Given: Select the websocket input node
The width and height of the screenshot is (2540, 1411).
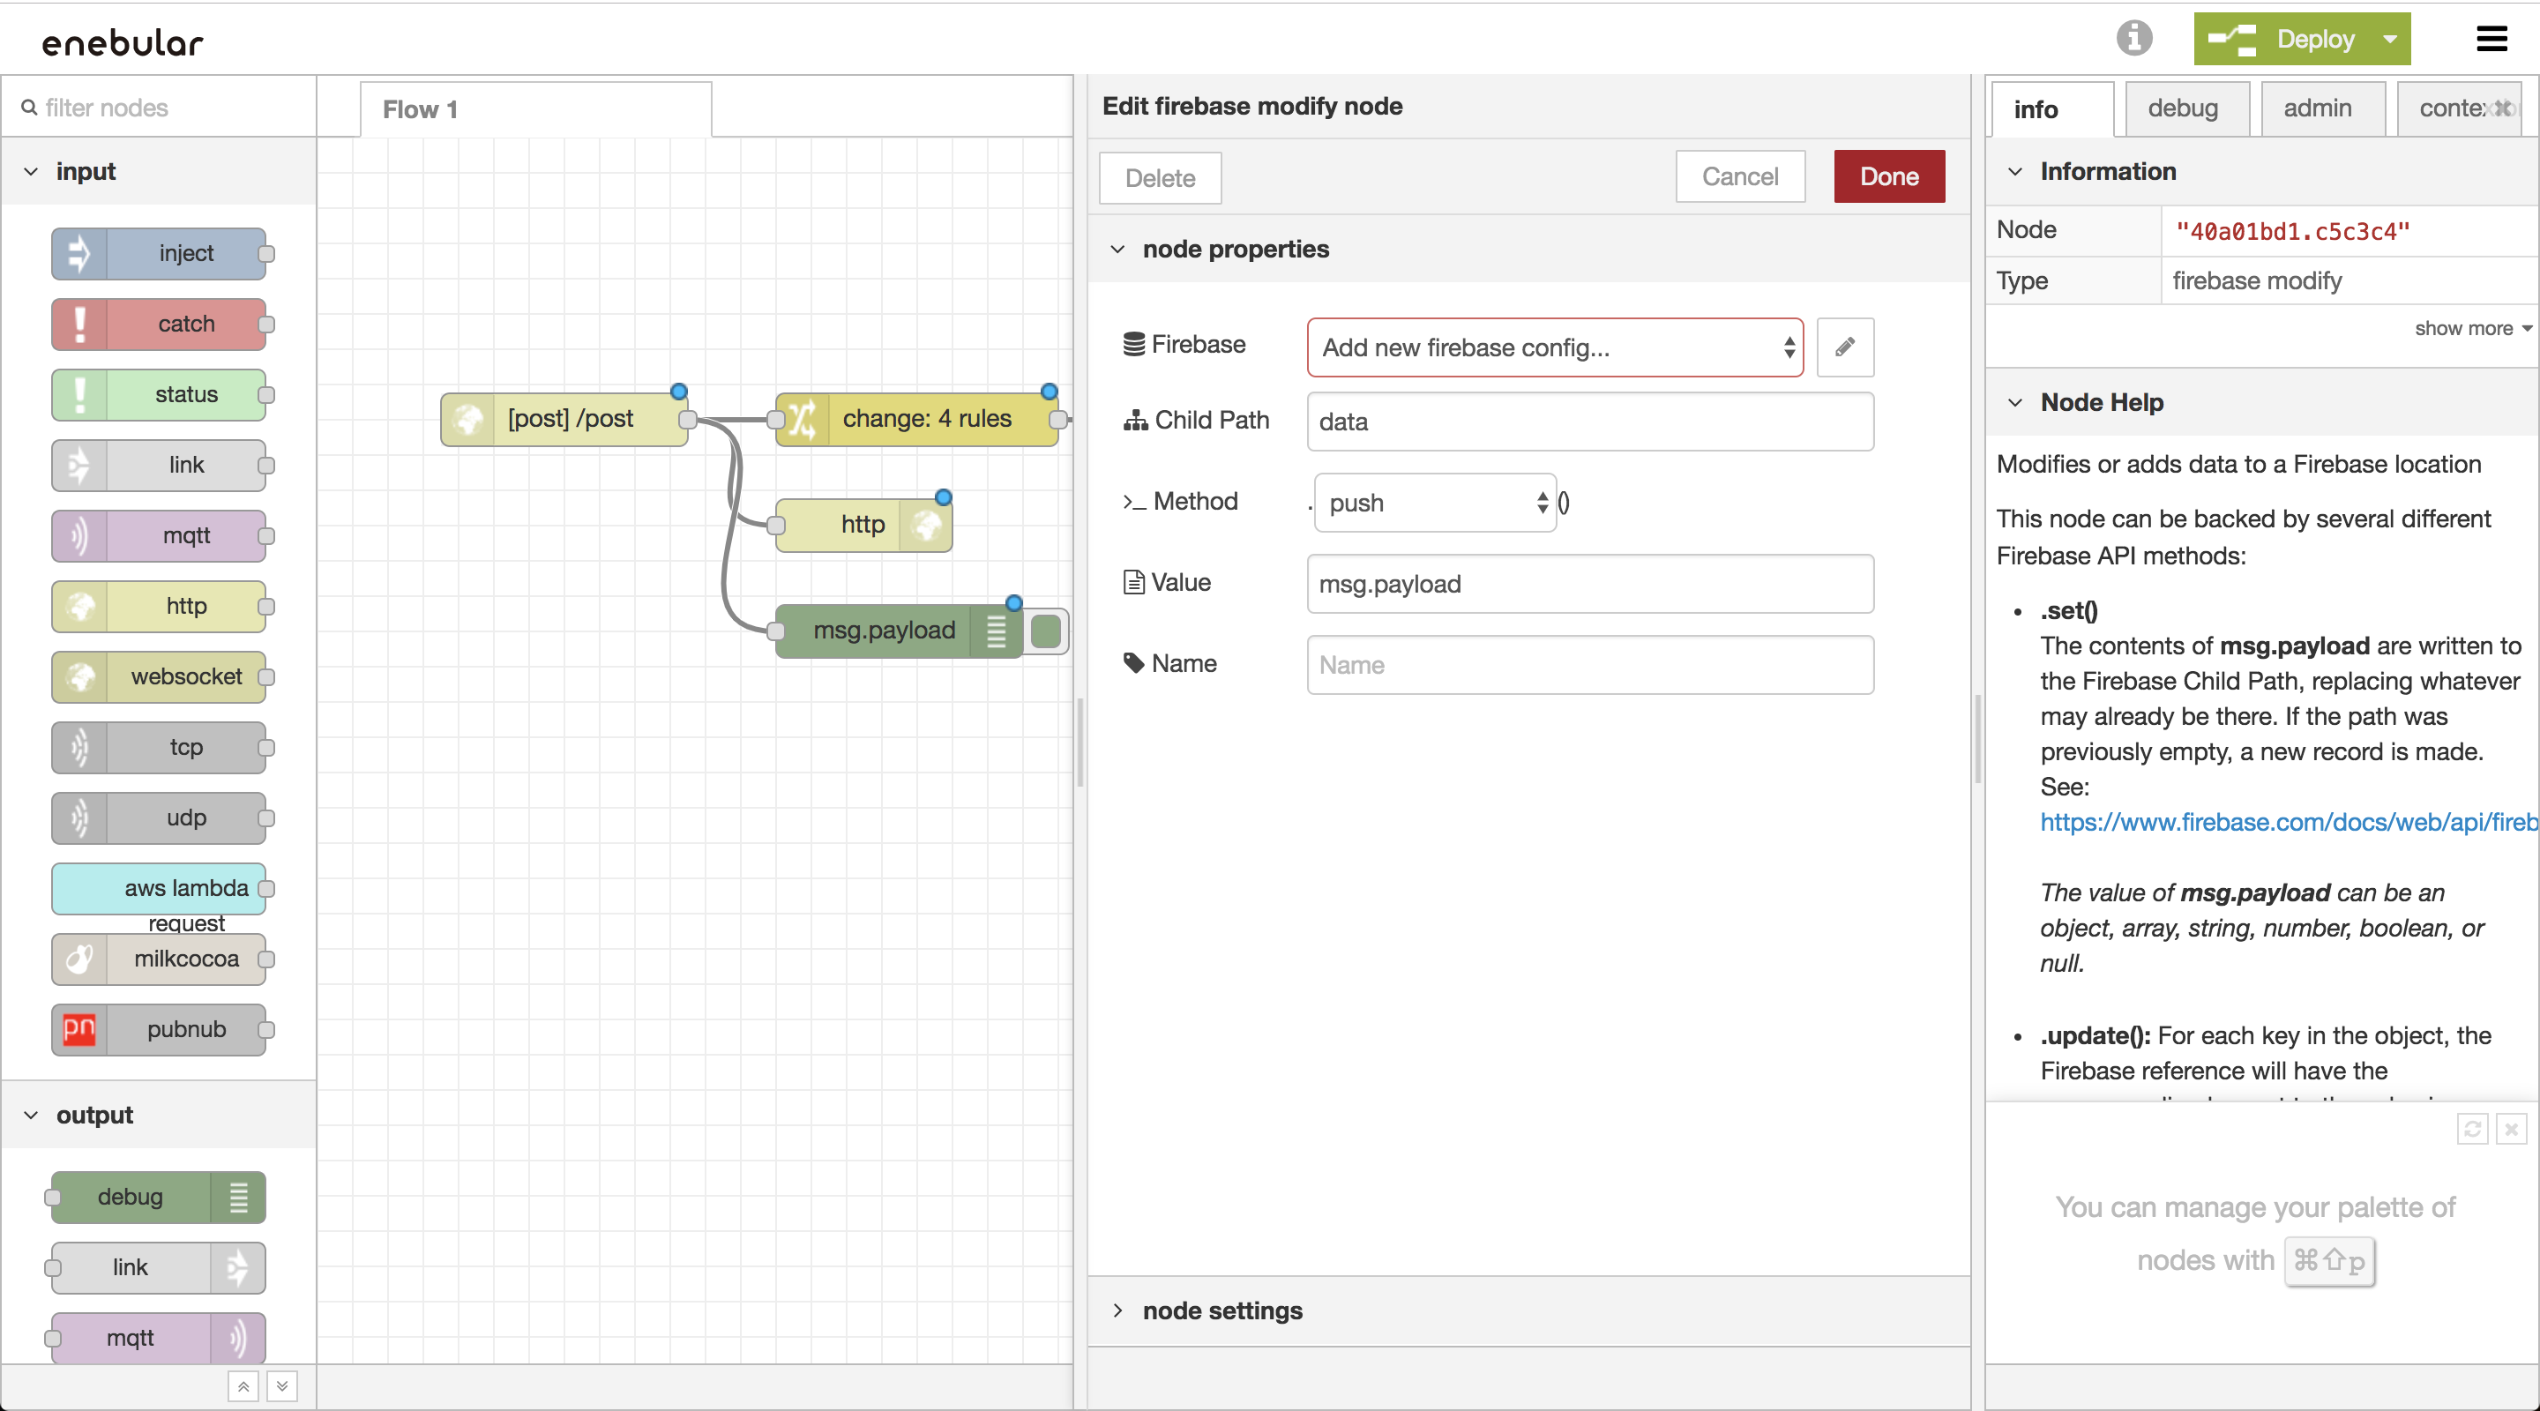Looking at the screenshot, I should pos(161,676).
